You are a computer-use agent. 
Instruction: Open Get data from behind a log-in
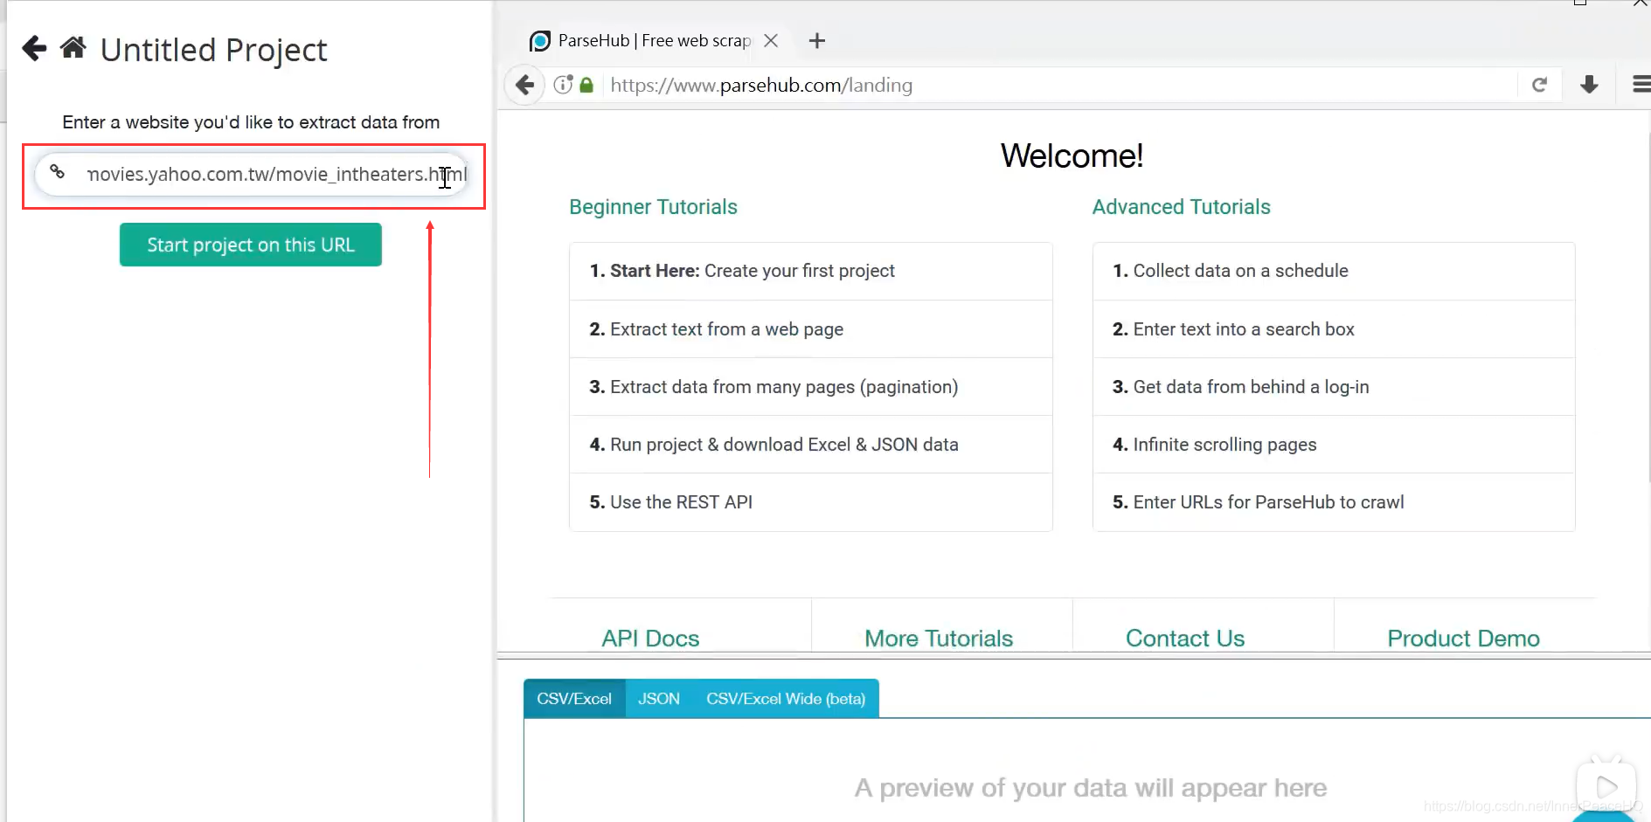1334,387
